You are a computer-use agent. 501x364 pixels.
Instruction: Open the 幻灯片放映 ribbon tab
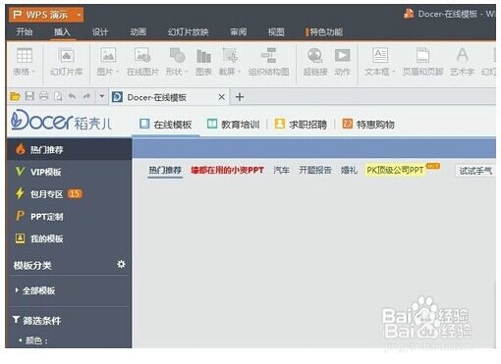tap(188, 31)
